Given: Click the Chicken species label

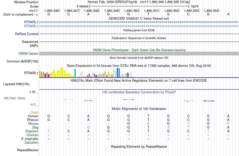Looking at the screenshot, I should (x=32, y=135).
